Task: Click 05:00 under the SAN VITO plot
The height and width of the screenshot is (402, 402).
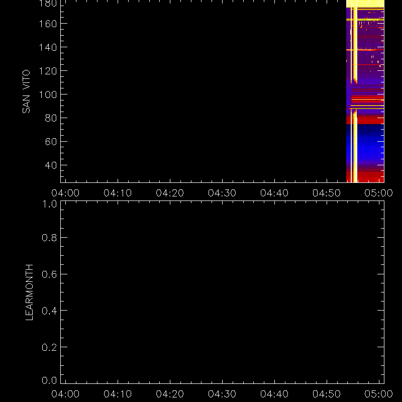Action: [x=379, y=193]
